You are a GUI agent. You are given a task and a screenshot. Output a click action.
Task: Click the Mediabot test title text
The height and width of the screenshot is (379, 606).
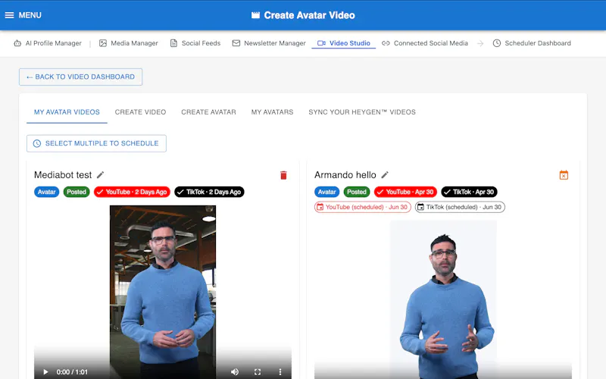pyautogui.click(x=63, y=175)
